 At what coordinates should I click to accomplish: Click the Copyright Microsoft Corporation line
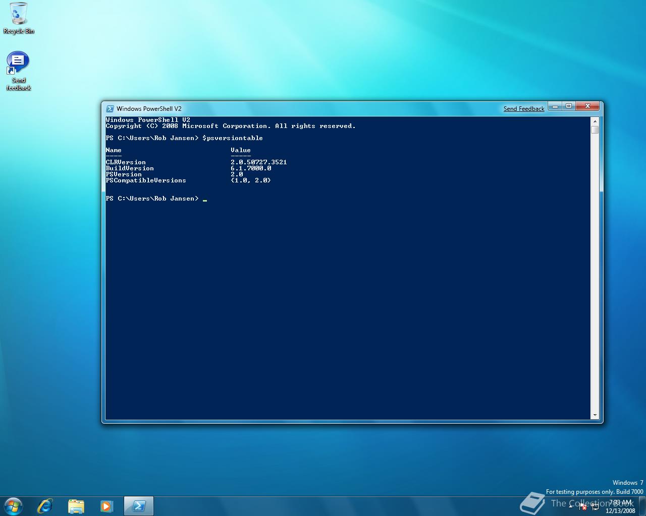click(231, 126)
